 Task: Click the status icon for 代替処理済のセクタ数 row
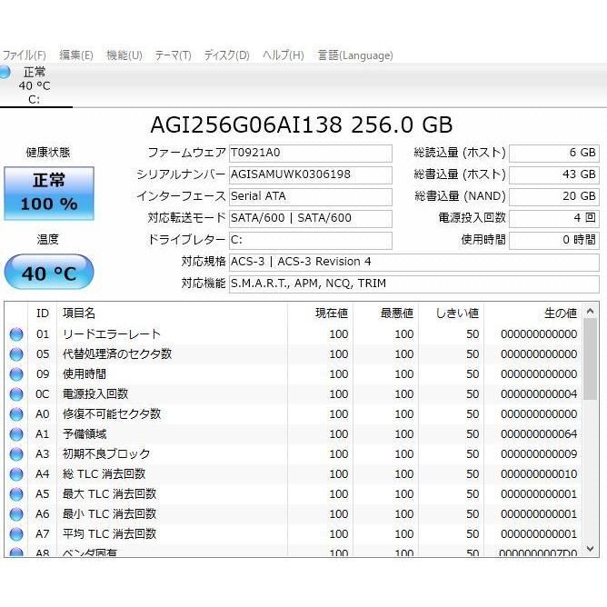pyautogui.click(x=16, y=354)
